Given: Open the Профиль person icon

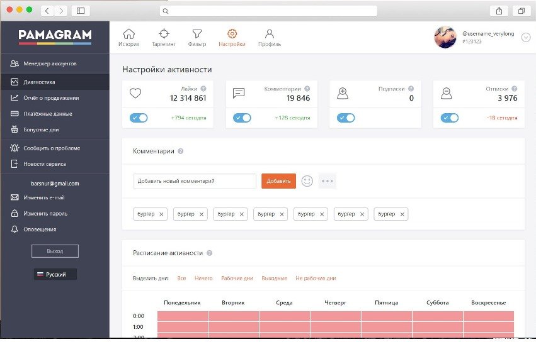Looking at the screenshot, I should pyautogui.click(x=270, y=34).
